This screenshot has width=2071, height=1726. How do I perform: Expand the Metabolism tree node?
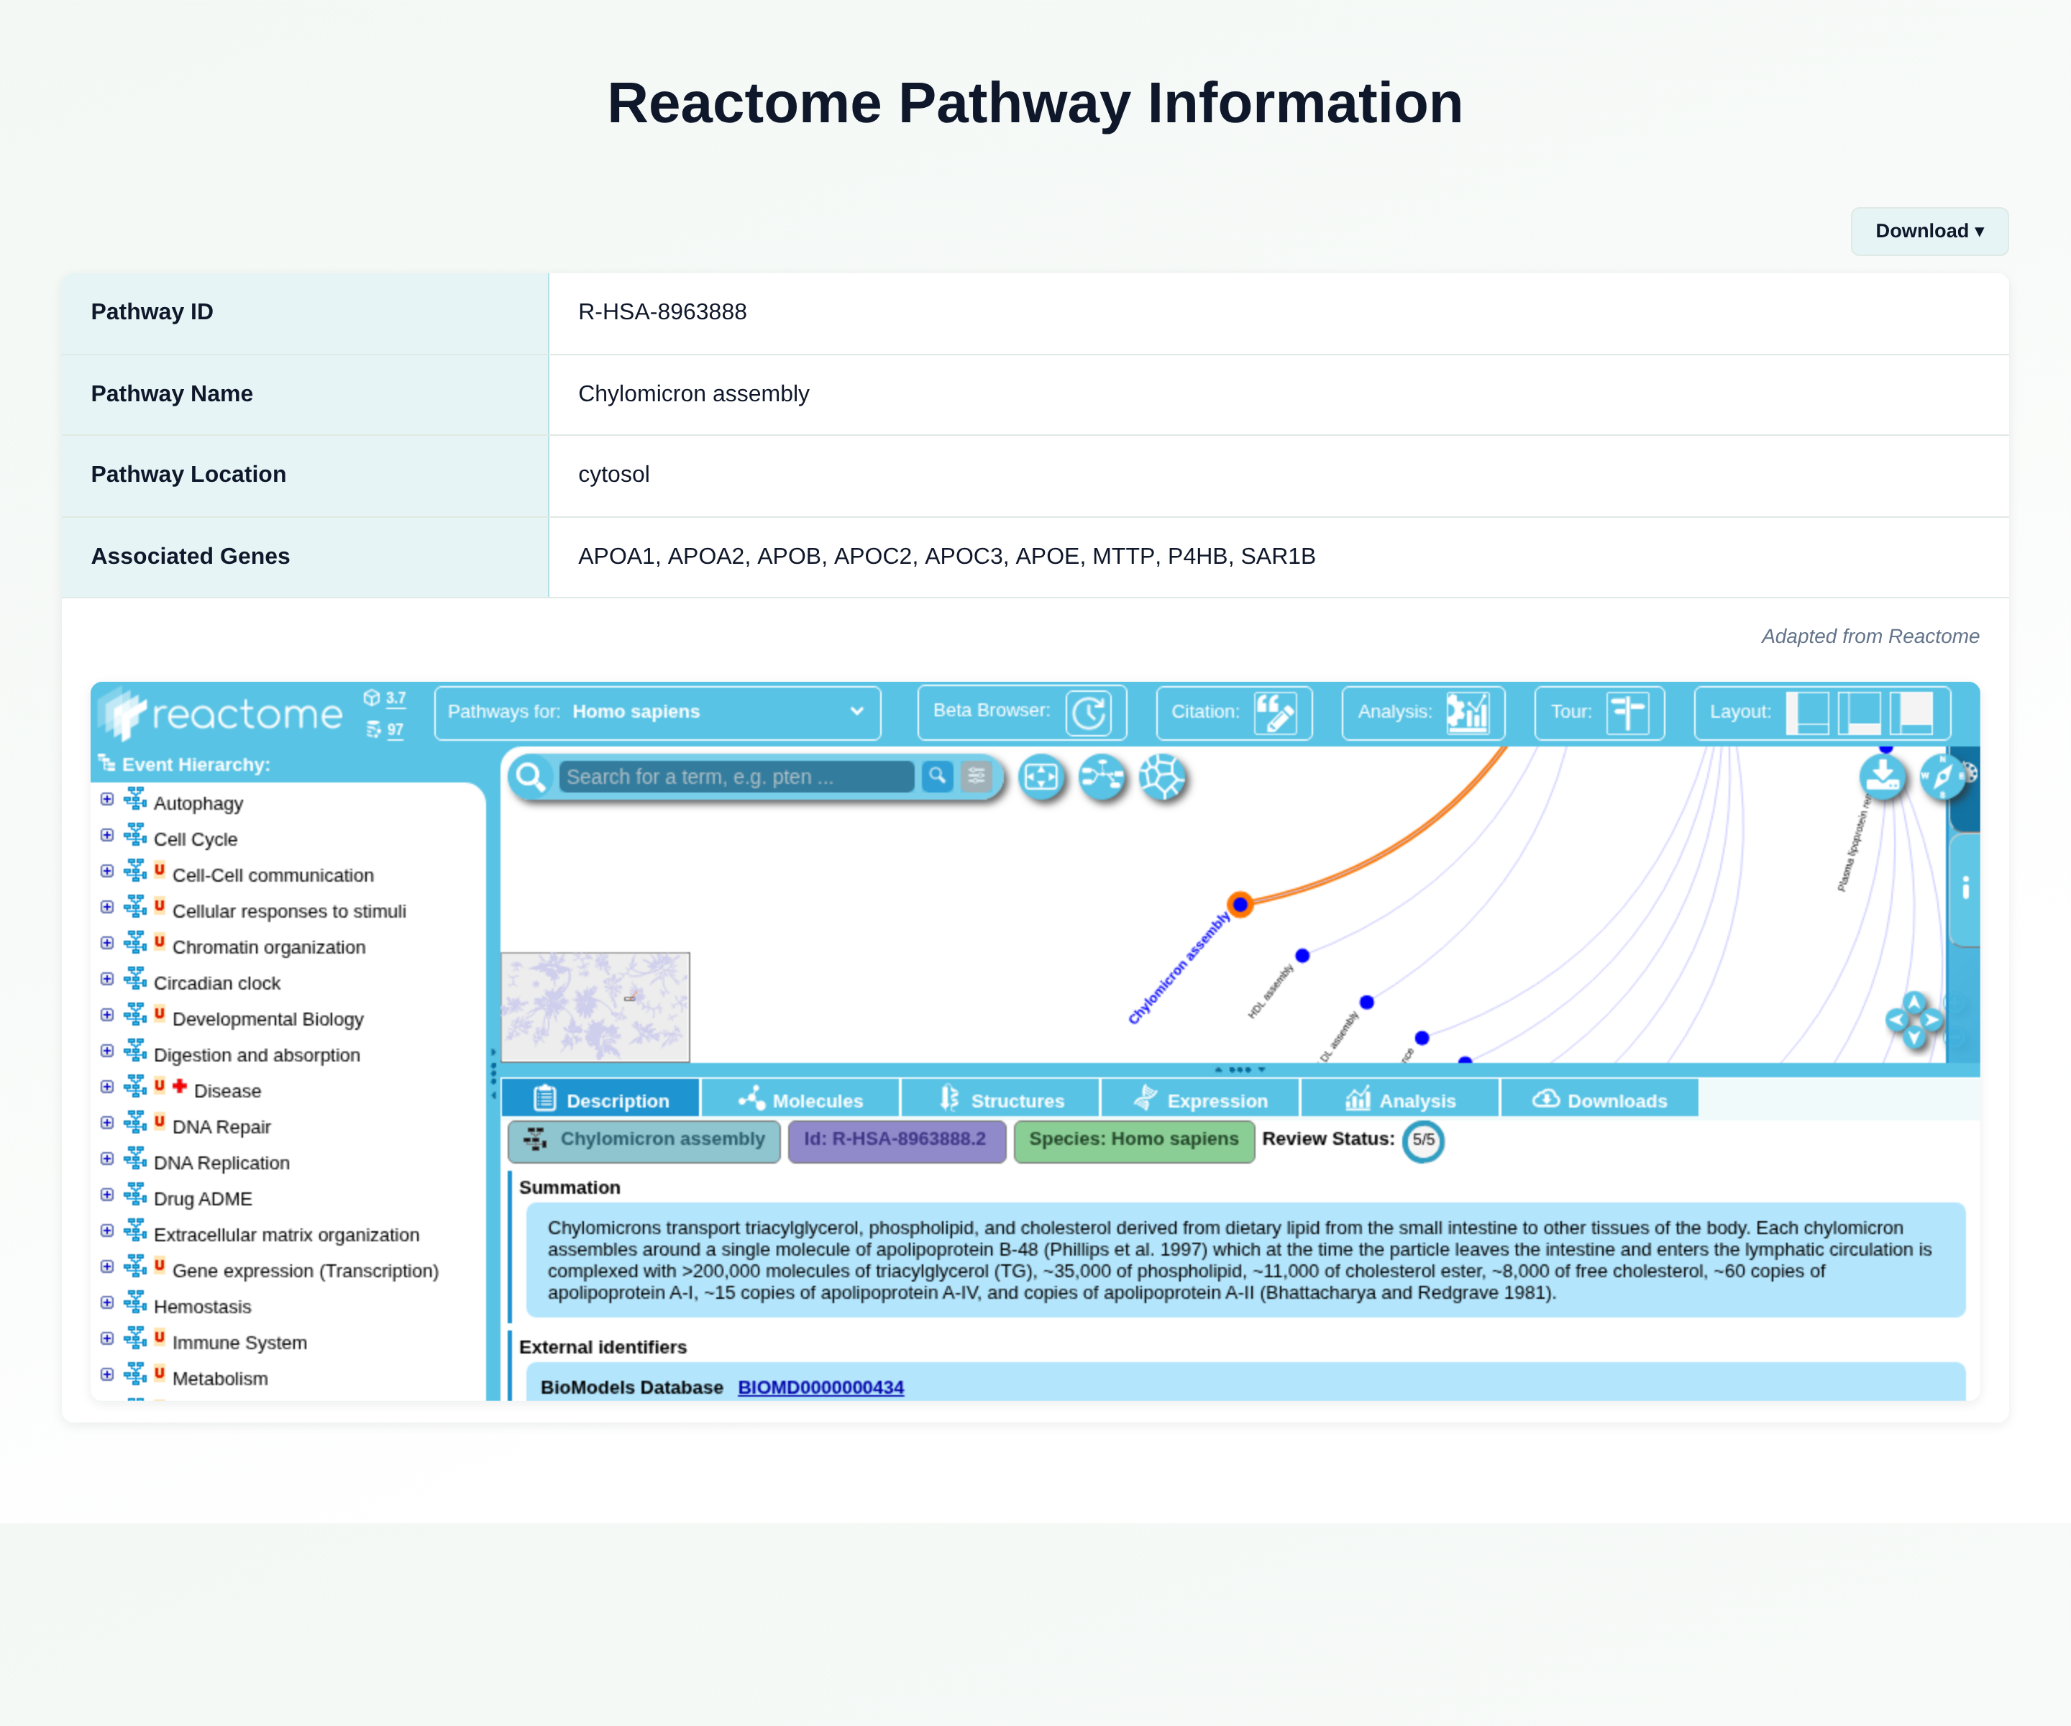point(106,1374)
